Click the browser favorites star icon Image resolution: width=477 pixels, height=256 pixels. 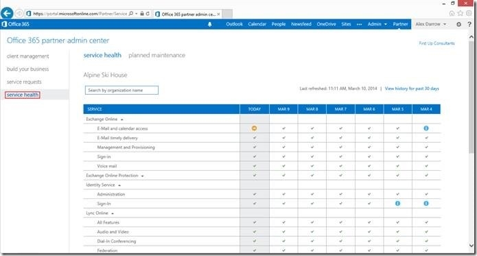tap(461, 13)
